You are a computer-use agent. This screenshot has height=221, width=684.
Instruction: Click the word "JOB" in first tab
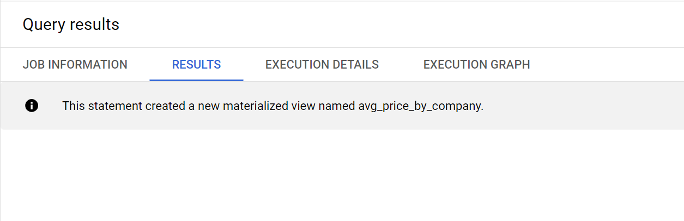pos(34,64)
